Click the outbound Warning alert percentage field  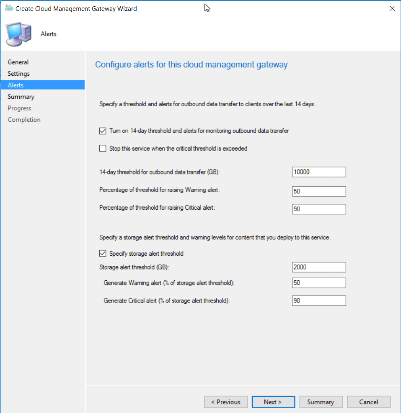(x=319, y=191)
